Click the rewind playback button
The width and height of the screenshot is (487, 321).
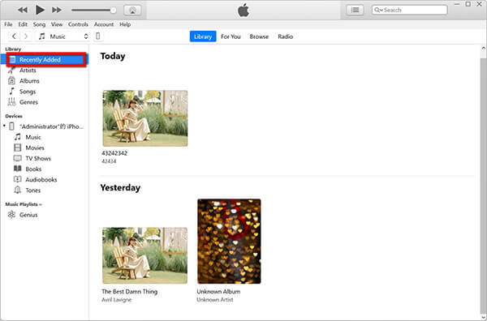[x=23, y=10]
